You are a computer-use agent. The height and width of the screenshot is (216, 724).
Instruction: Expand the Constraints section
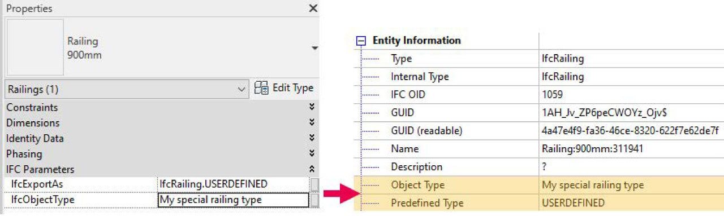[312, 107]
